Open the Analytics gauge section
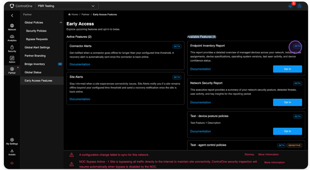310x170 pixels. tap(12, 38)
